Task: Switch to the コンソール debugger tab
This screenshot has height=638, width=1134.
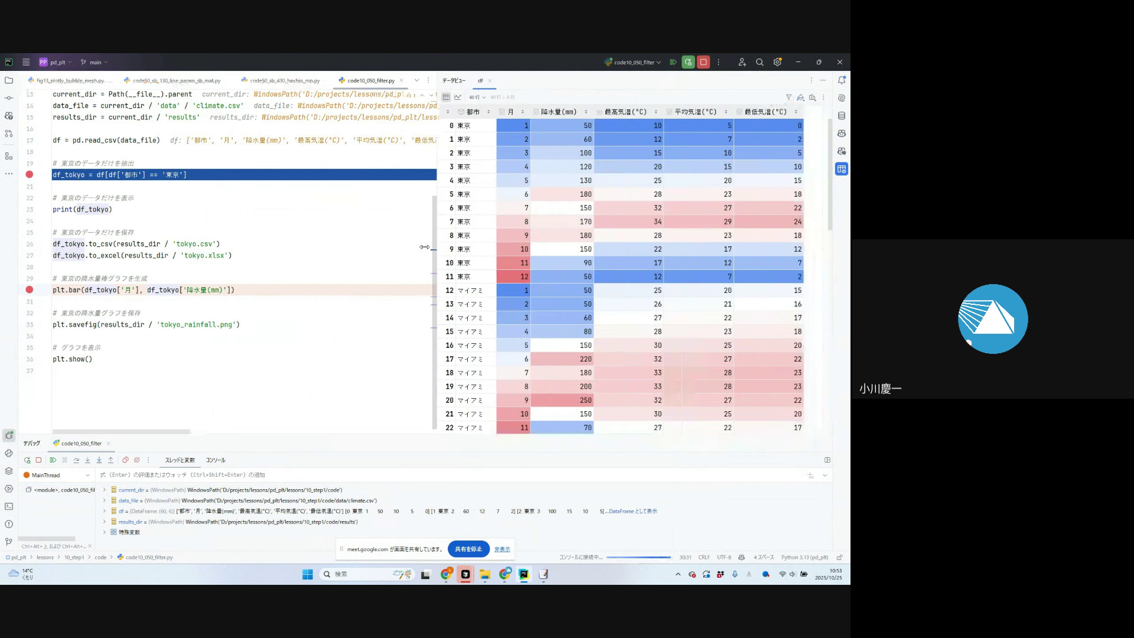Action: [x=216, y=460]
